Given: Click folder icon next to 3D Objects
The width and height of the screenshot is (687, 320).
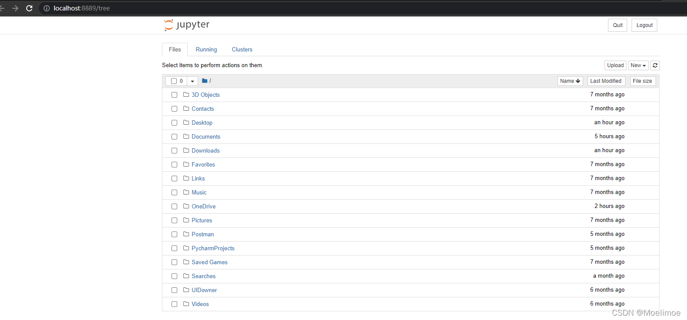Looking at the screenshot, I should [x=186, y=95].
